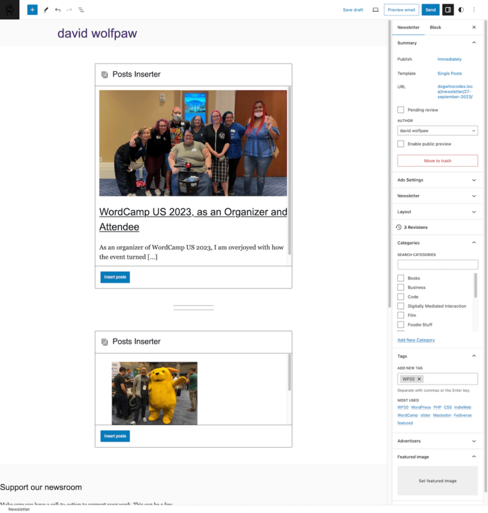Click Insert posts in first Posts Inserter
Screen dimensions: 488x513
click(x=115, y=277)
